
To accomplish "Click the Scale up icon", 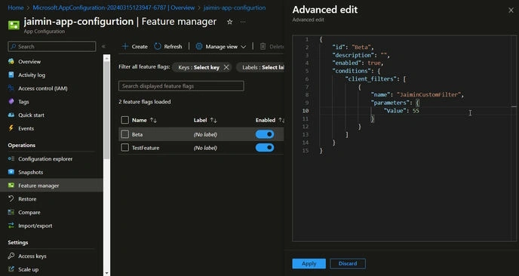I will click(x=11, y=269).
